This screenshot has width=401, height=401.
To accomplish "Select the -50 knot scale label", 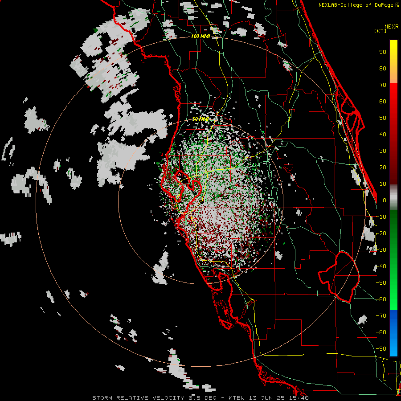I will click(x=381, y=283).
